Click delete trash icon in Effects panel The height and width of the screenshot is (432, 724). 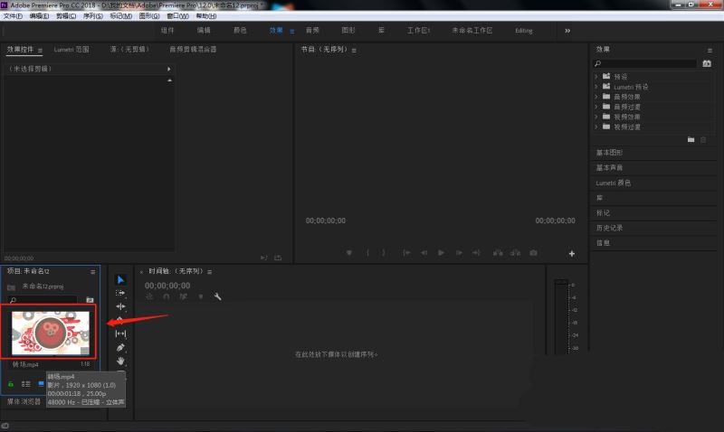tap(703, 139)
